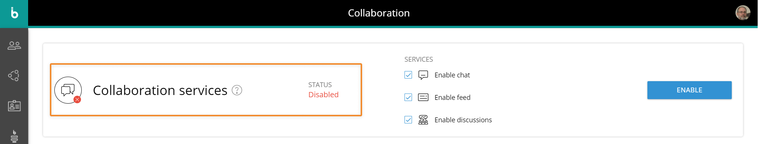This screenshot has width=758, height=144.
Task: Click the 'Enable chat' label
Action: coord(452,75)
